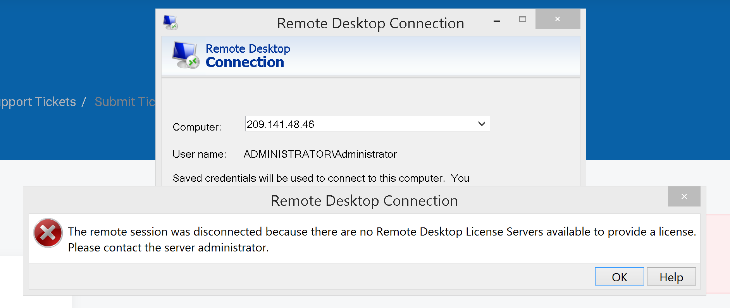
Task: Click the saved credentials notice text
Action: pos(321,178)
